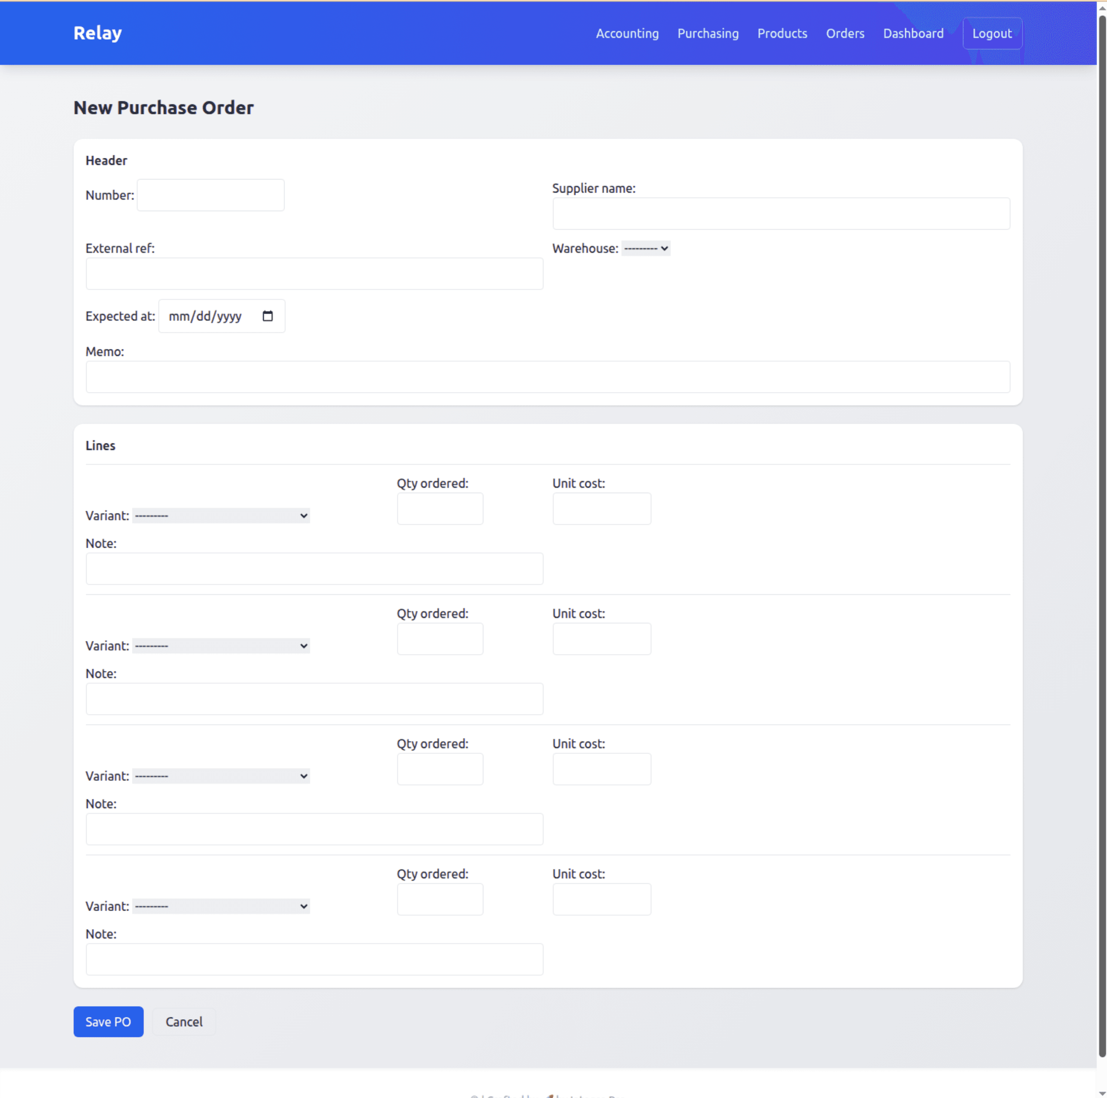Open the fourth line's Variant selector
This screenshot has height=1098, width=1107.
221,905
